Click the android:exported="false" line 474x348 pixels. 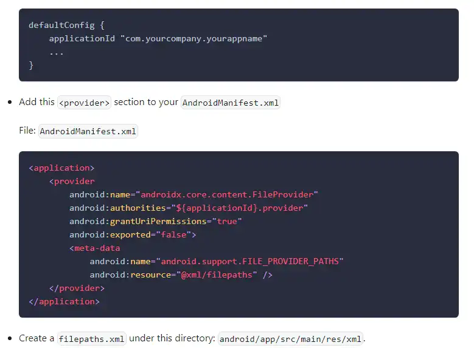(133, 234)
